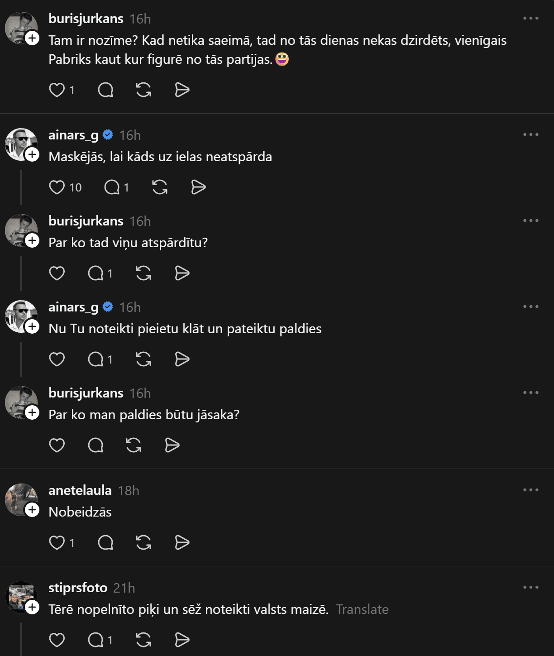Share ainars_g's "Nu Tu noteikti" reply
The image size is (554, 656).
182,359
